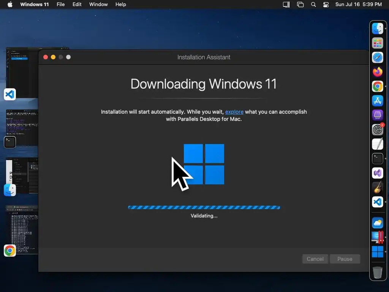Image resolution: width=389 pixels, height=292 pixels.
Task: Click the Validating progress bar
Action: click(x=204, y=208)
